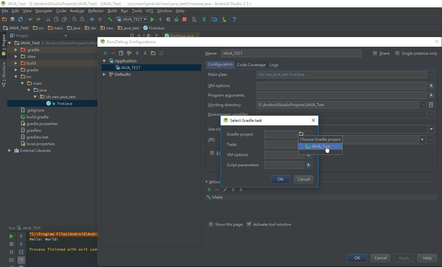Image resolution: width=442 pixels, height=267 pixels.
Task: Click Scroll to end icon in Run panel
Action: point(21,260)
